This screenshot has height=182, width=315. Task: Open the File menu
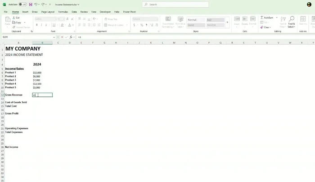(x=5, y=12)
